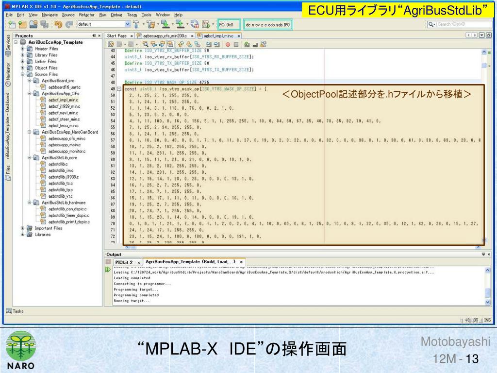Click the Build Project hammer icon
The image size is (497, 373).
(x=136, y=24)
